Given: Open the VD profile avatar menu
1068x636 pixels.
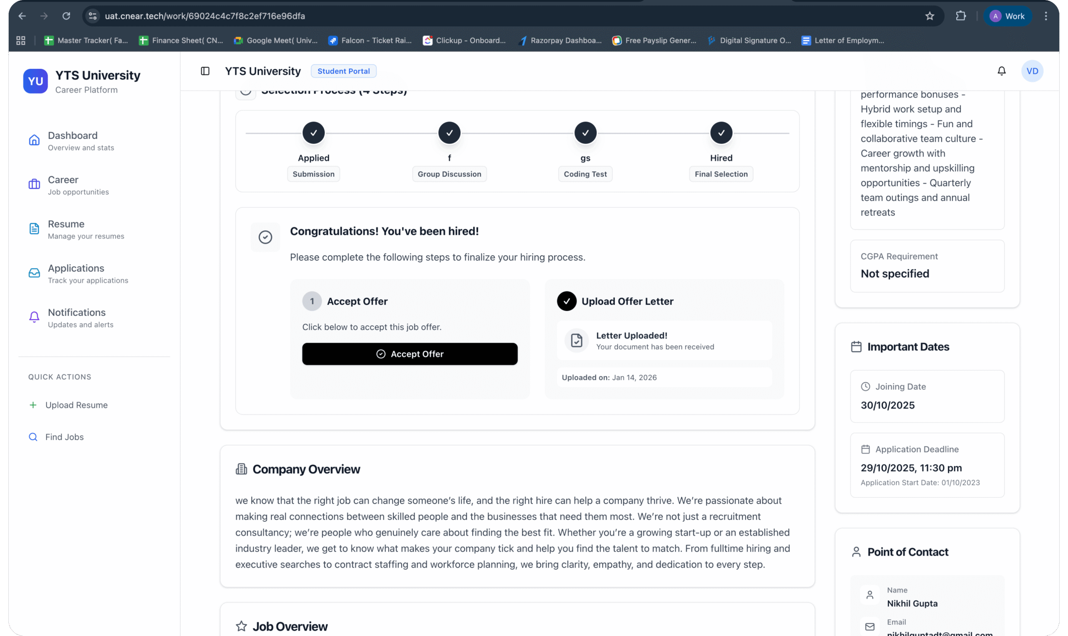Looking at the screenshot, I should (x=1032, y=71).
